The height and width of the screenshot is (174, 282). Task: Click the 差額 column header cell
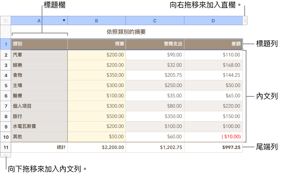click(213, 44)
